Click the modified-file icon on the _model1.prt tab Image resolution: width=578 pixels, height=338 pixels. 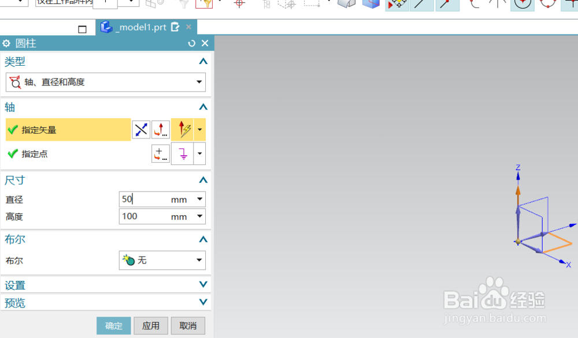point(175,27)
